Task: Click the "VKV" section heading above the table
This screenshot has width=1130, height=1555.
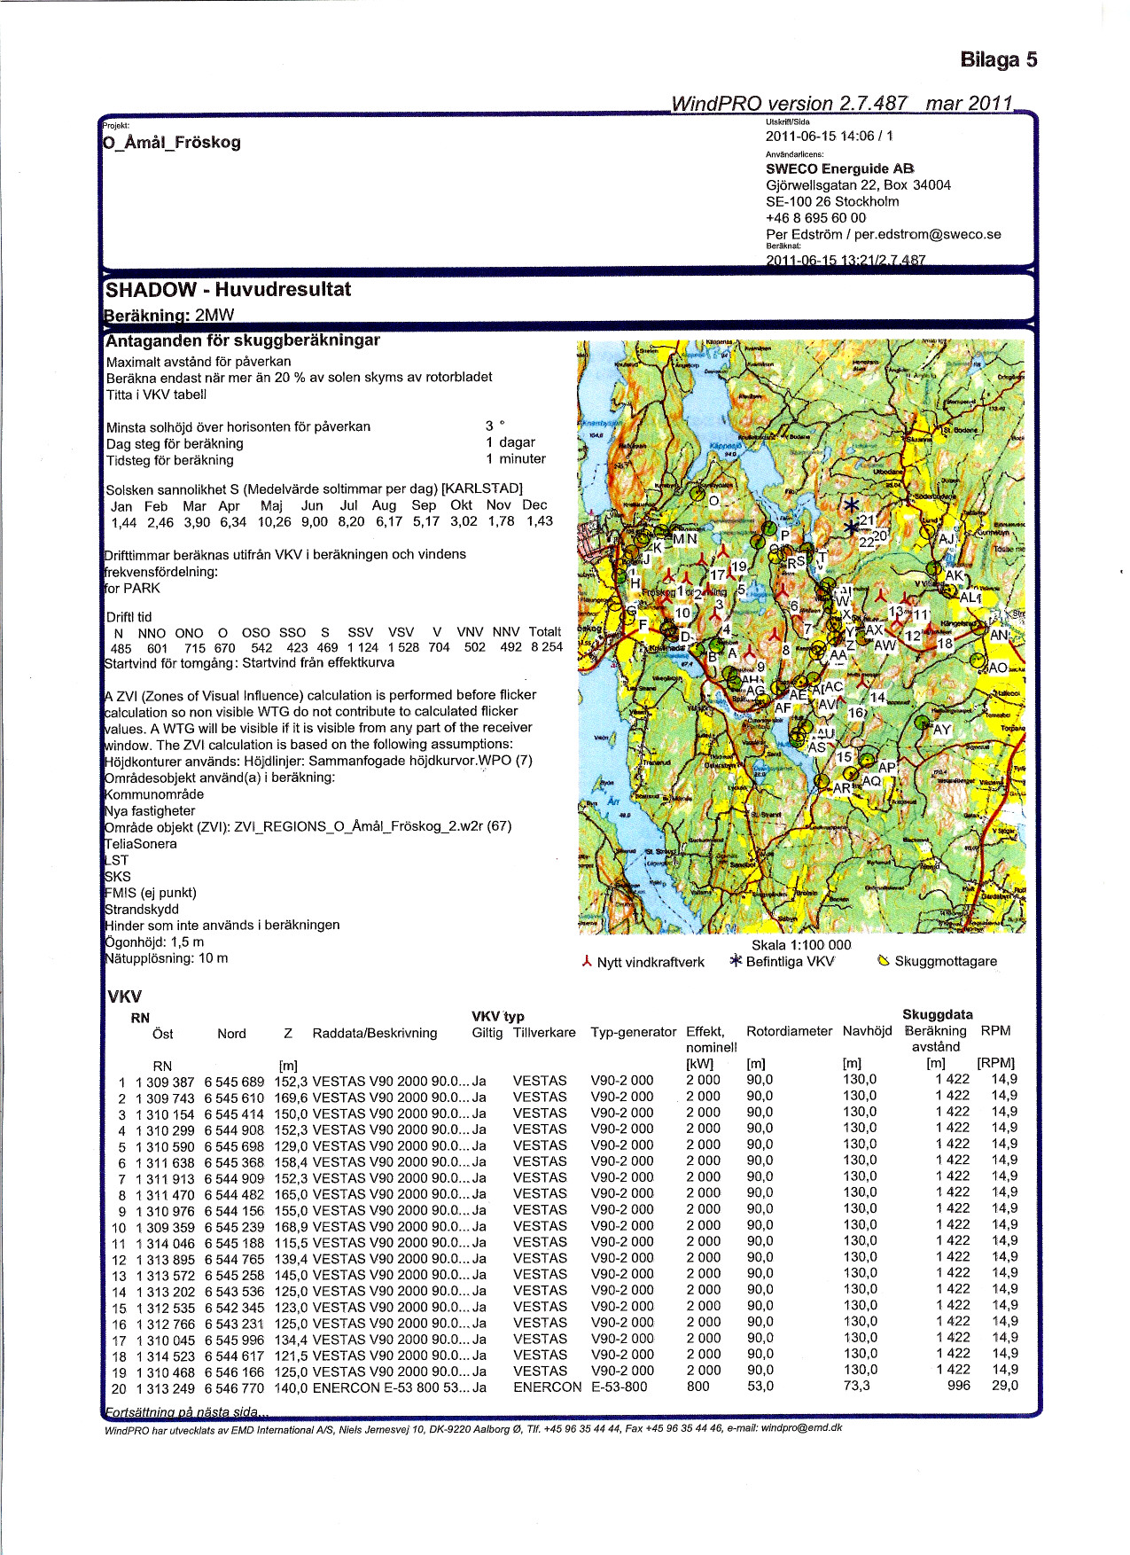Action: tap(124, 996)
